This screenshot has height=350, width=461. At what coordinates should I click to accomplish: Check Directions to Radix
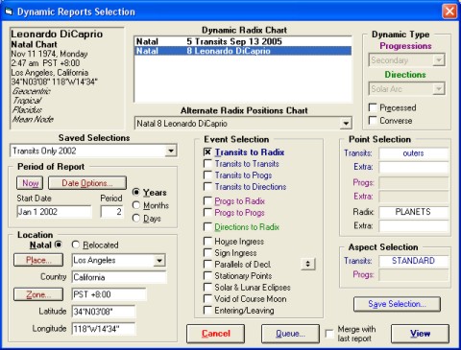coord(207,226)
